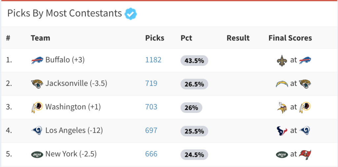Click the Saints logo in Final Scores

[282, 60]
